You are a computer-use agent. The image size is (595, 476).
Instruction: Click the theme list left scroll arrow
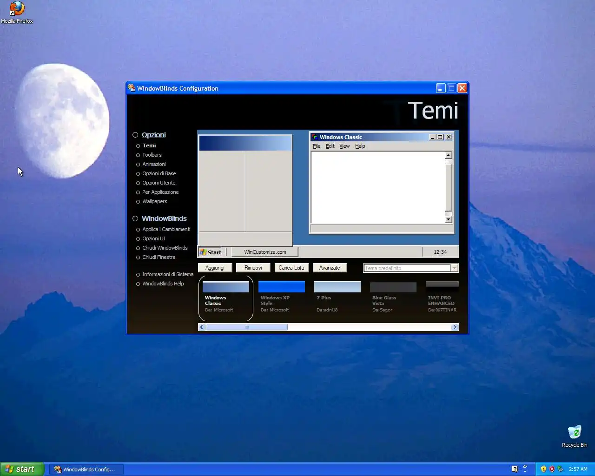(202, 327)
